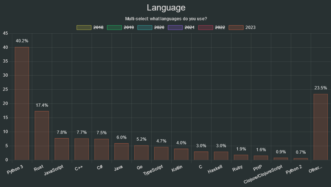
Task: Click the JavaScript bar
Action: pos(62,149)
